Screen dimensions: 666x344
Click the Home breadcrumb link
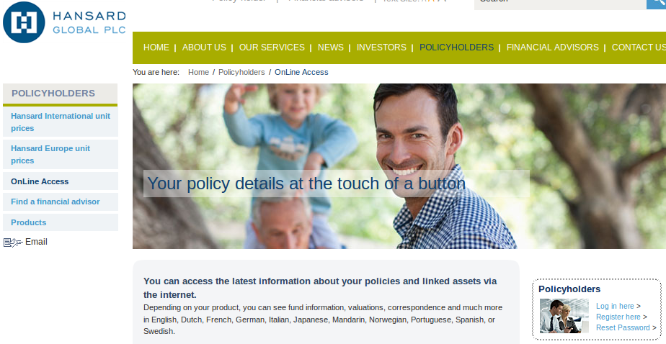coord(198,72)
